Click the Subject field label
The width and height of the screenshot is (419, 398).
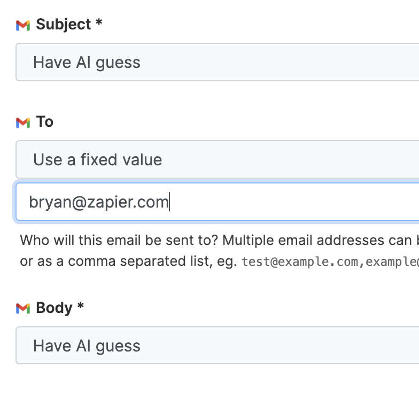64,25
